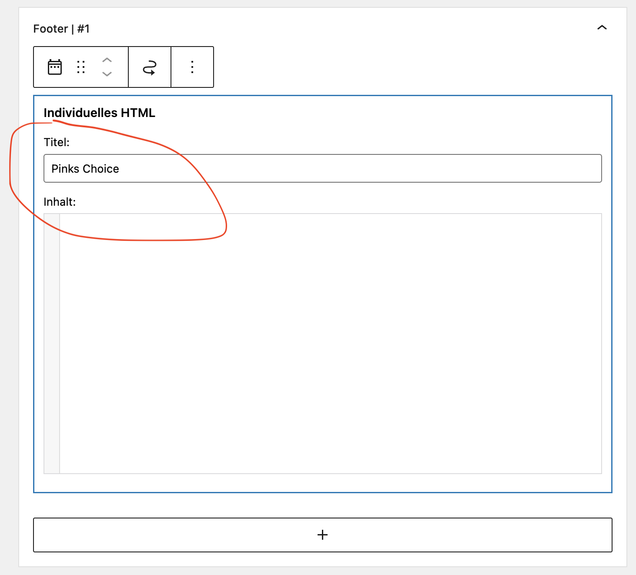Open the three-dot block options menu
The width and height of the screenshot is (636, 575).
coord(192,67)
